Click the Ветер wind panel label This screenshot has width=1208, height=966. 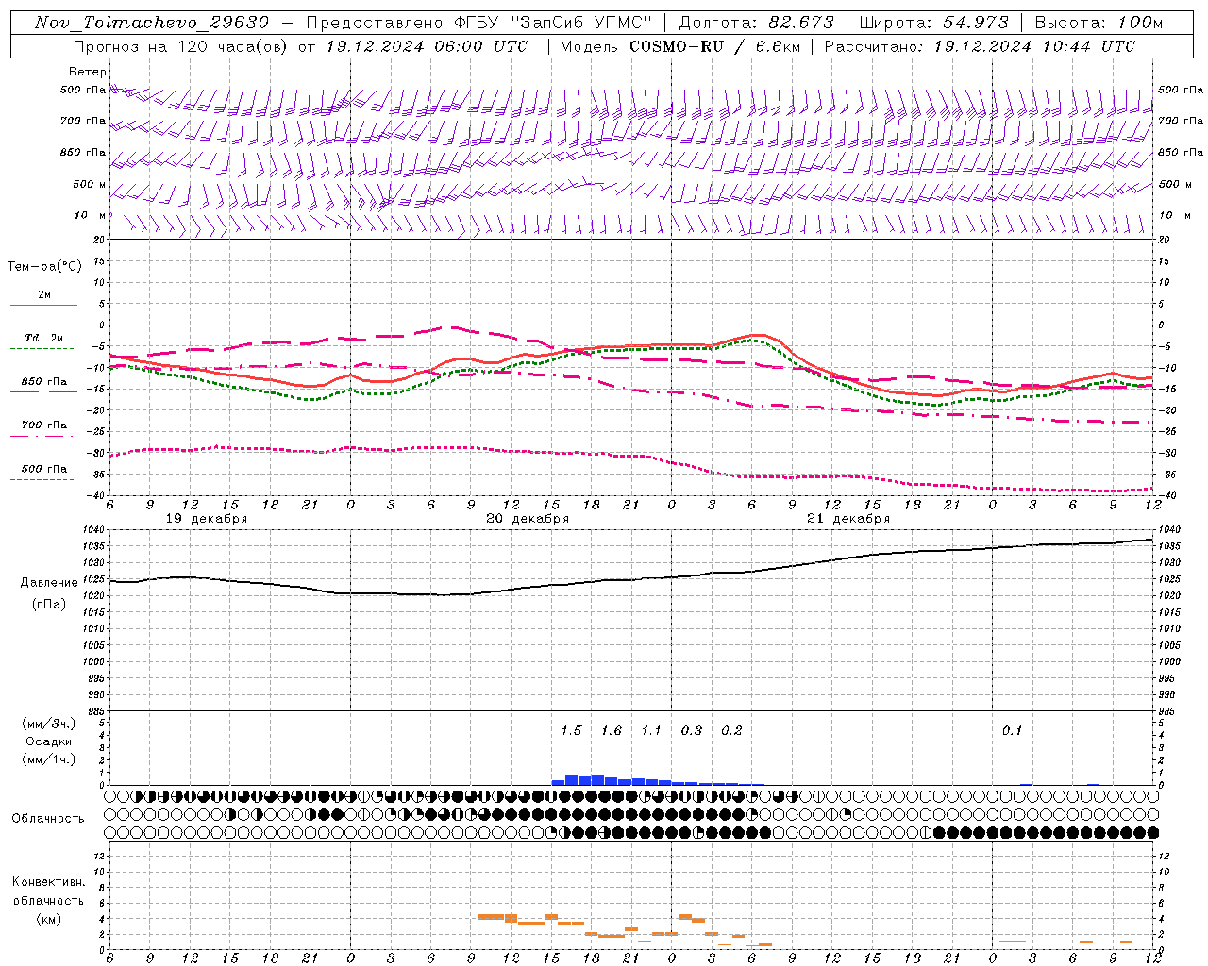point(88,72)
